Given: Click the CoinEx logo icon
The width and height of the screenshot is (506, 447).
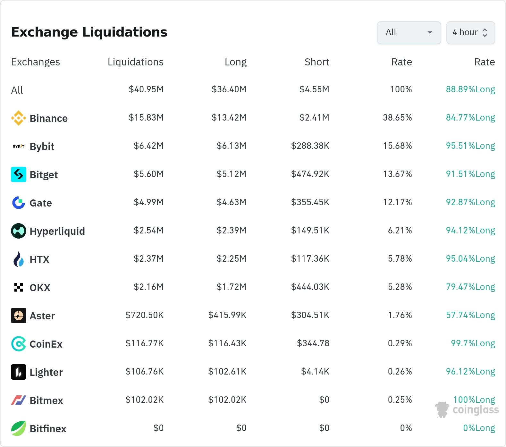Looking at the screenshot, I should coord(19,344).
